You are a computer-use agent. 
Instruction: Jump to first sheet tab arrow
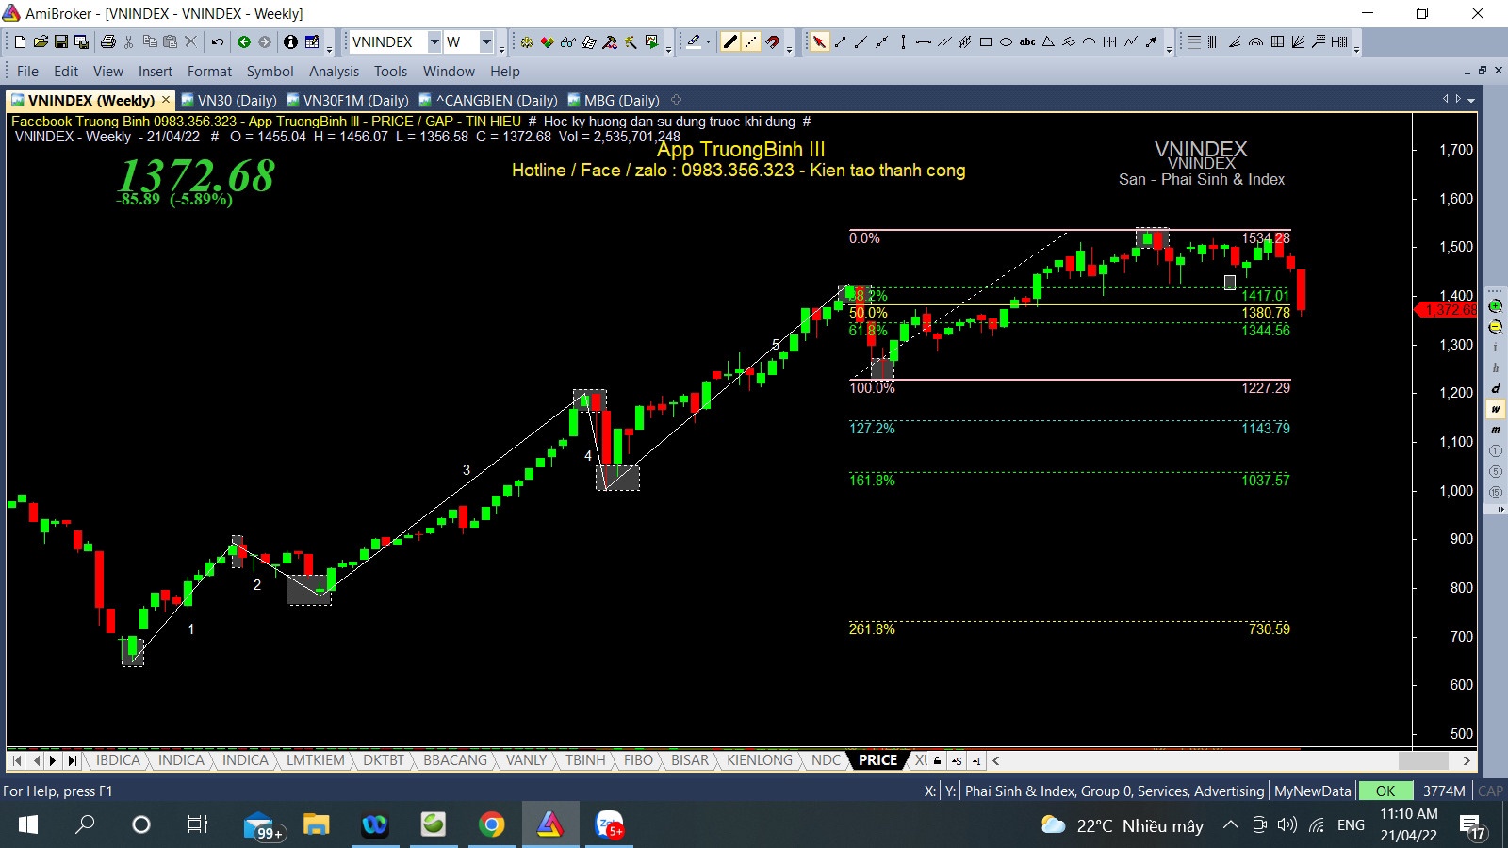[x=17, y=760]
